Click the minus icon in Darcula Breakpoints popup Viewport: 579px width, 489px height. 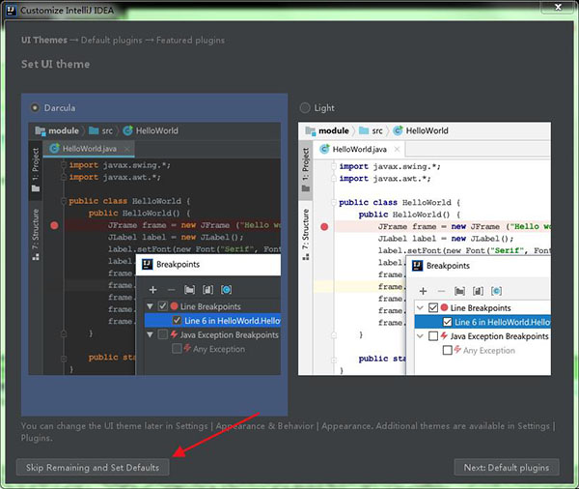pyautogui.click(x=171, y=290)
